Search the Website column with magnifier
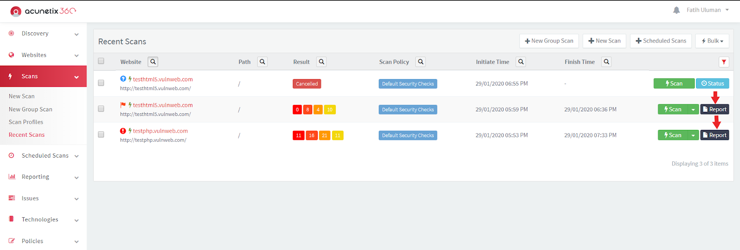The image size is (740, 250). [x=153, y=61]
